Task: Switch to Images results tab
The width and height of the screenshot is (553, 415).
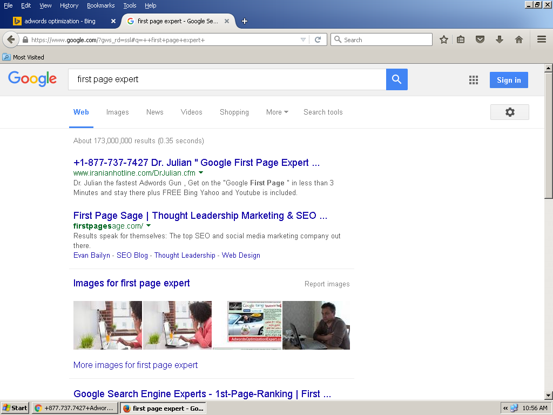Action: (x=117, y=112)
